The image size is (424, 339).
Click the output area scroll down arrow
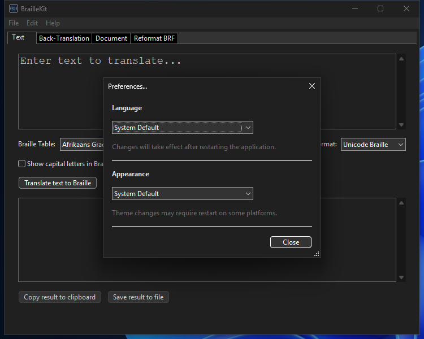(401, 277)
